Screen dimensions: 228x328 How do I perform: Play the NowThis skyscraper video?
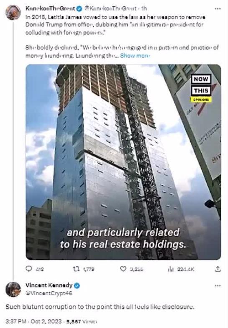pyautogui.click(x=123, y=162)
